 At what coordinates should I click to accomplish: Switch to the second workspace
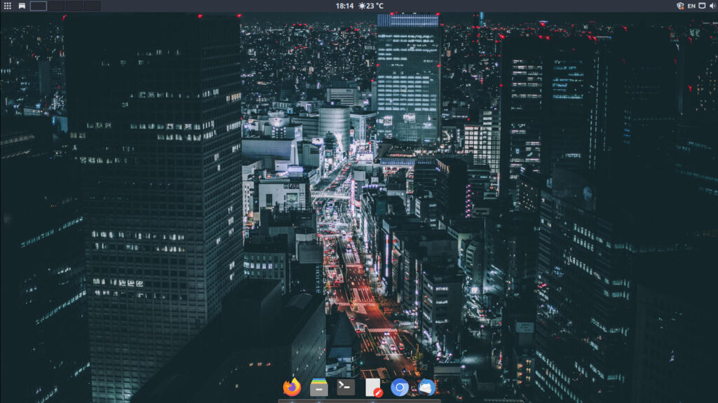coord(56,6)
